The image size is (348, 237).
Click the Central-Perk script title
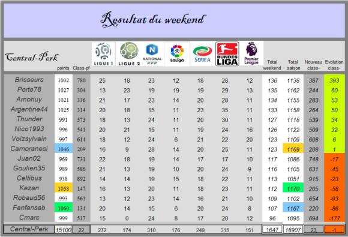[32, 57]
